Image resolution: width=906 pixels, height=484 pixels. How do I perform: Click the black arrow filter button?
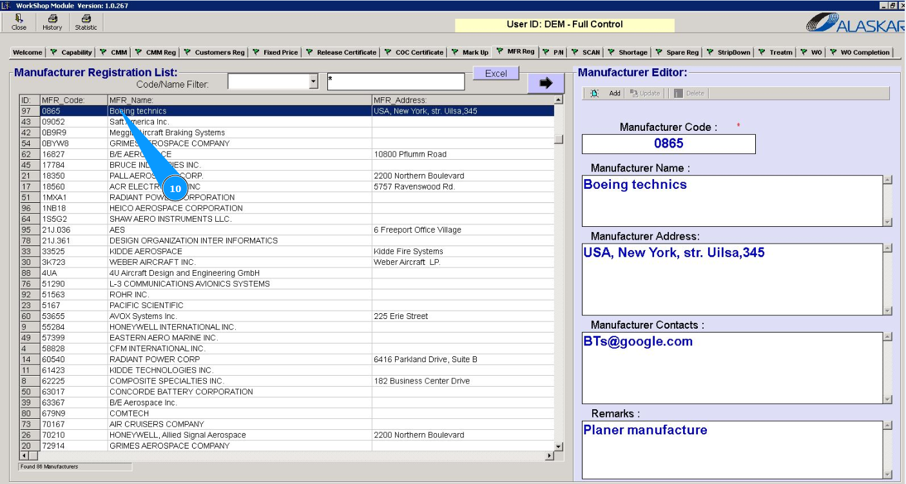click(546, 83)
